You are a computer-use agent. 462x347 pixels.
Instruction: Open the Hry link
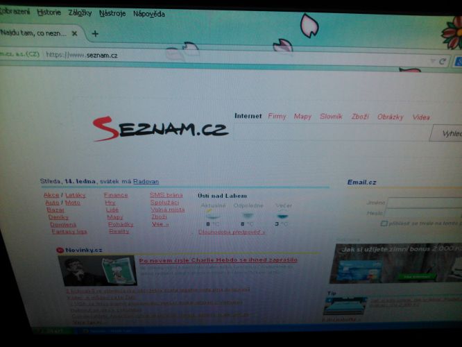pos(110,203)
